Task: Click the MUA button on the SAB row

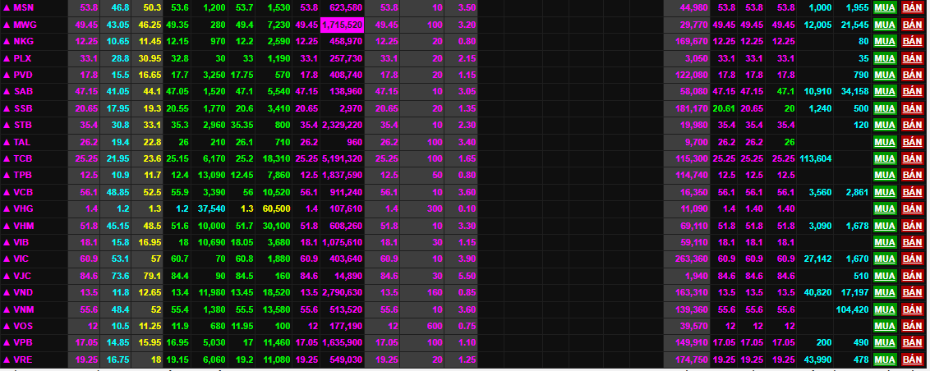Action: point(884,91)
